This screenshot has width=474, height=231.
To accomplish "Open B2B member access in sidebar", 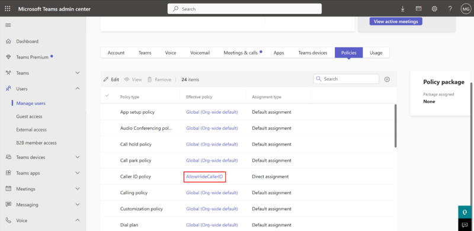I will coord(36,143).
